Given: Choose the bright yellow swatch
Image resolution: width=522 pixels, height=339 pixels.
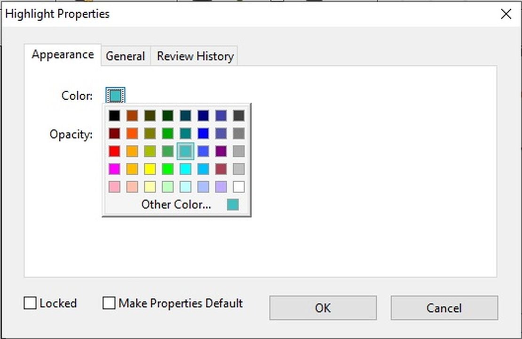Looking at the screenshot, I should [x=150, y=169].
